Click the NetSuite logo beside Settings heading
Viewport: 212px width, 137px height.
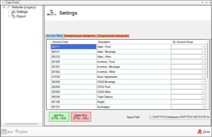[x=52, y=13]
